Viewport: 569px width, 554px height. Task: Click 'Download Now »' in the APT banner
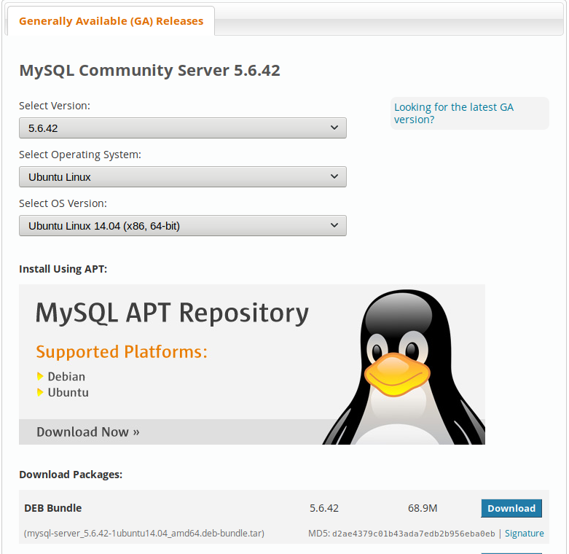click(87, 432)
